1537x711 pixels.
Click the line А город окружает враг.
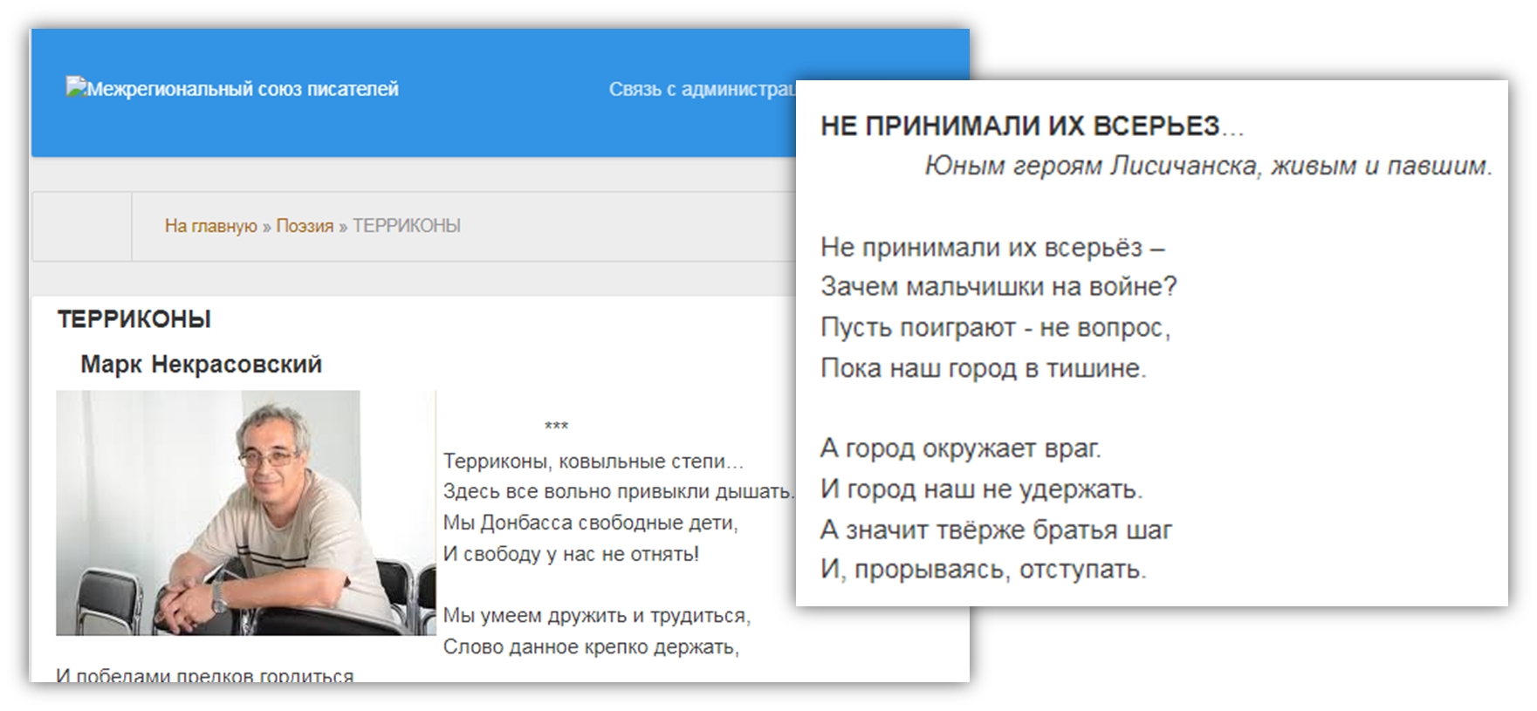[x=961, y=448]
